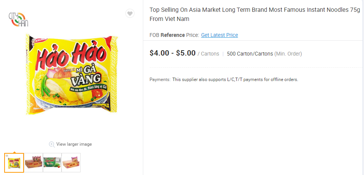This screenshot has height=175, width=364.
Task: Click the heart favorite icon
Action: 130,14
